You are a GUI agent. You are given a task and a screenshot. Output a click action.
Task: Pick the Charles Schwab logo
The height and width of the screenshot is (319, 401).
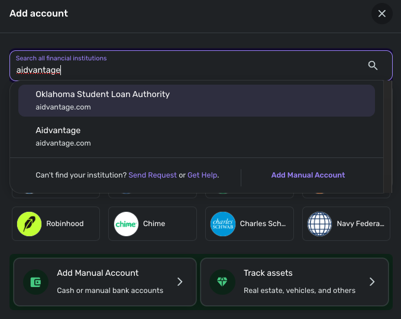coord(223,224)
